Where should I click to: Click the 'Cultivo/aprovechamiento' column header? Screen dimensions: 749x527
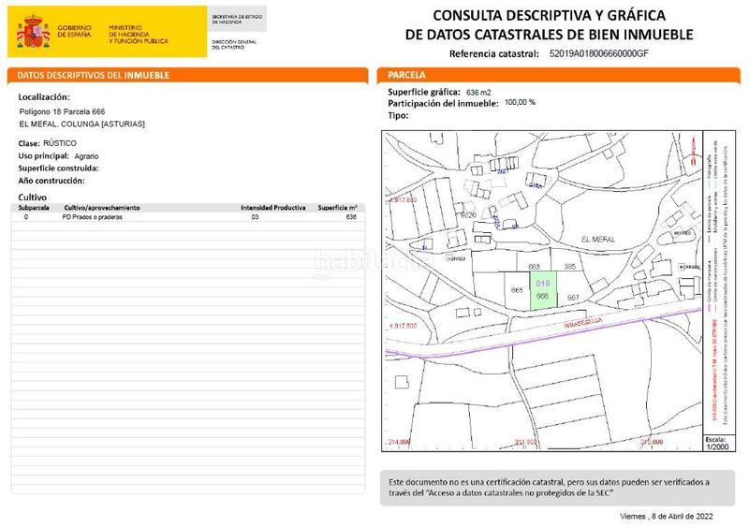point(102,208)
